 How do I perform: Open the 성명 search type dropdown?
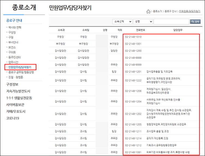click(143, 22)
